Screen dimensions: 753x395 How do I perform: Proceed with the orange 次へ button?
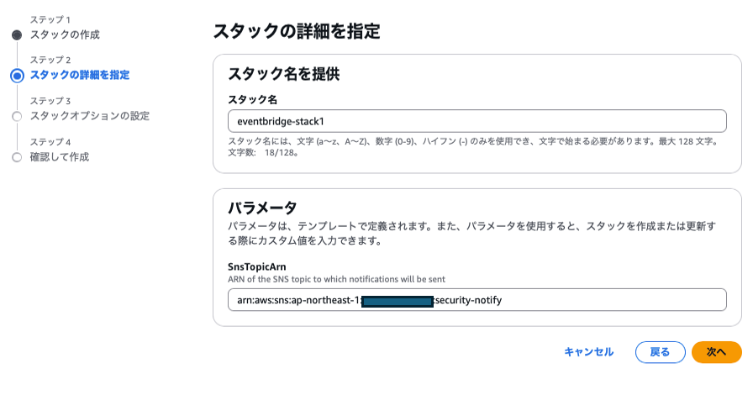pos(716,352)
